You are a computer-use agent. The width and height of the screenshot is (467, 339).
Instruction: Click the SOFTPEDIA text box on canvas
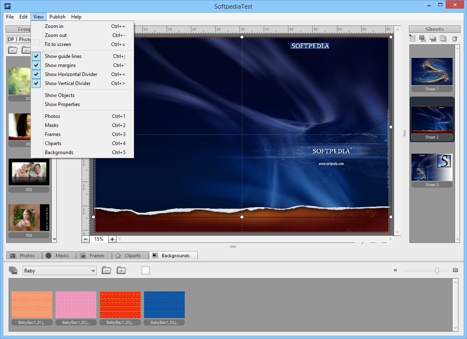pos(310,46)
